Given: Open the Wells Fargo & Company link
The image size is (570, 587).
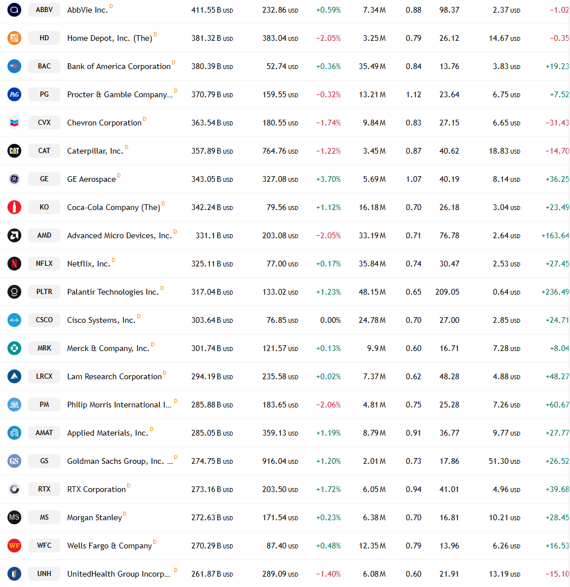Looking at the screenshot, I should (109, 546).
